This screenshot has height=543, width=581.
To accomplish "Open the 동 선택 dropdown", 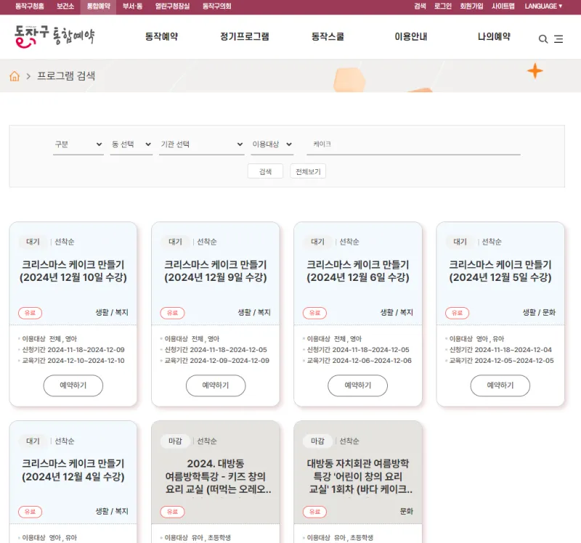I will point(131,144).
